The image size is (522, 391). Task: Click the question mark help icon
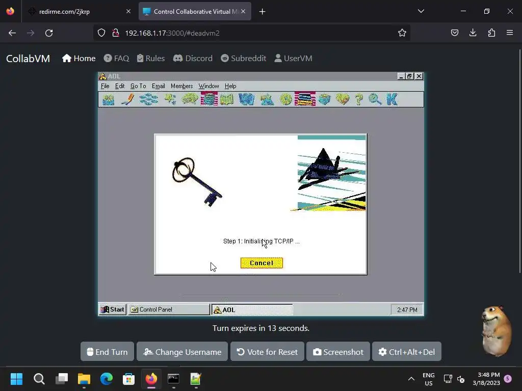coord(359,99)
